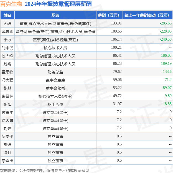The height and width of the screenshot is (173, 173).
Task: Click the name cell 朱昌林
Action: pos(7,96)
